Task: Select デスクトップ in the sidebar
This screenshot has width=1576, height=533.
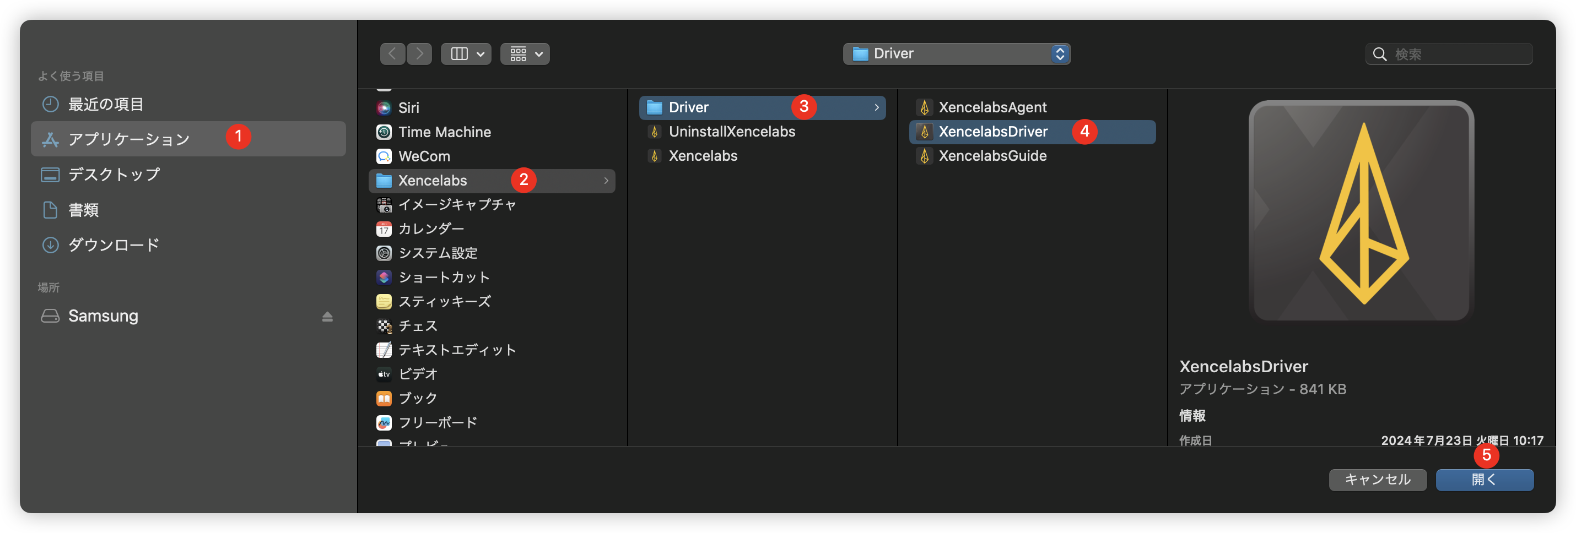Action: [188, 174]
